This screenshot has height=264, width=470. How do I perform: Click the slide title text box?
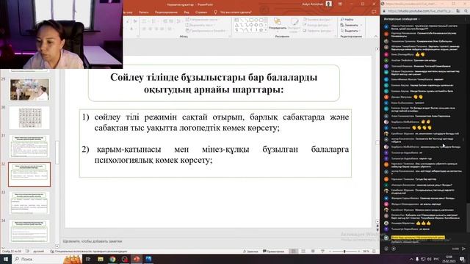click(x=214, y=83)
